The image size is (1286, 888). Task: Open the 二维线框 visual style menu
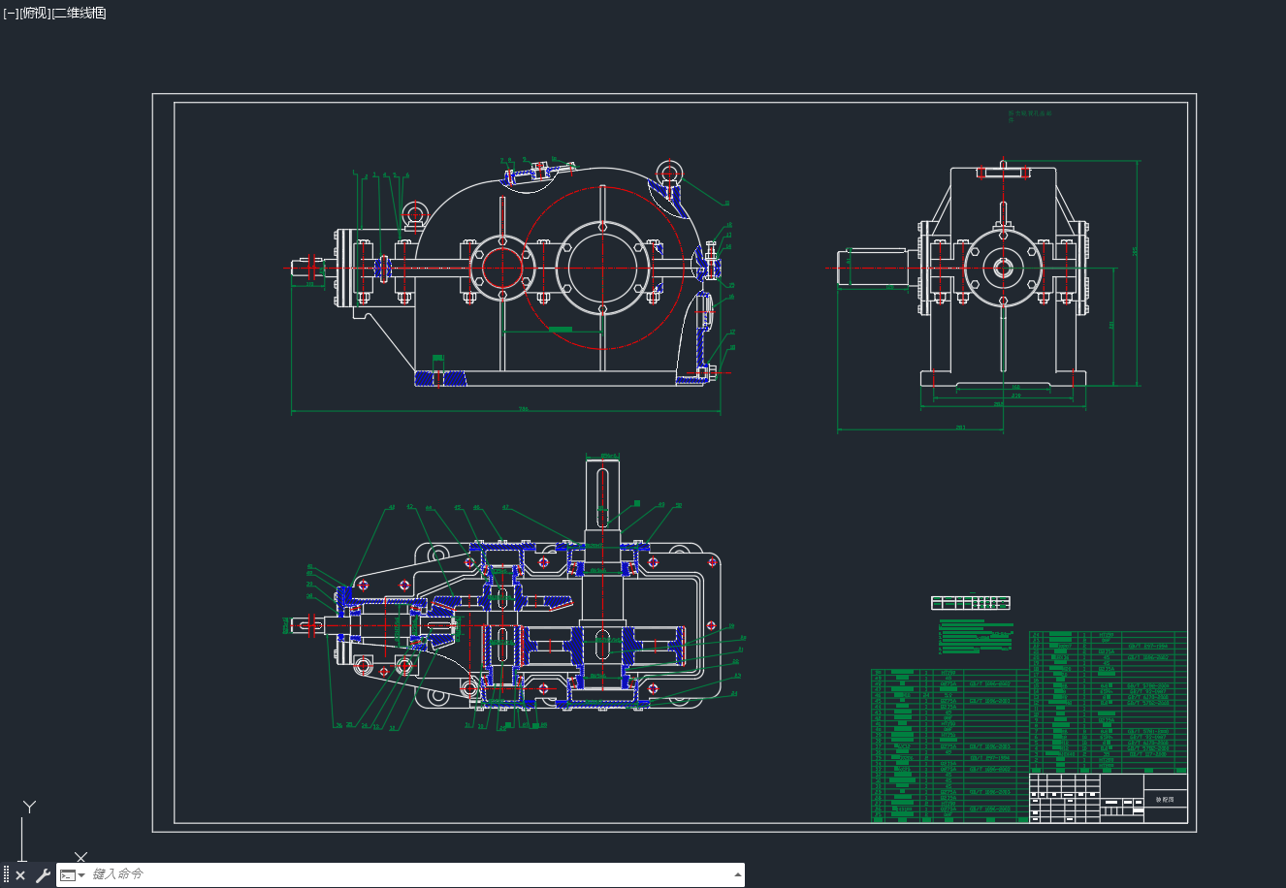pyautogui.click(x=79, y=13)
